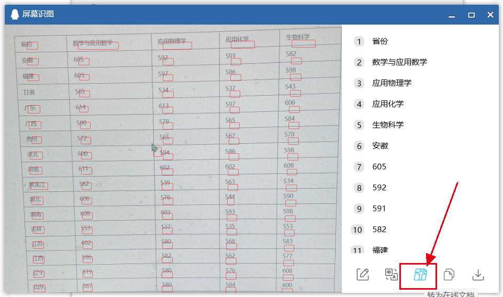Click the copy text icon
503x297 pixels.
click(449, 275)
